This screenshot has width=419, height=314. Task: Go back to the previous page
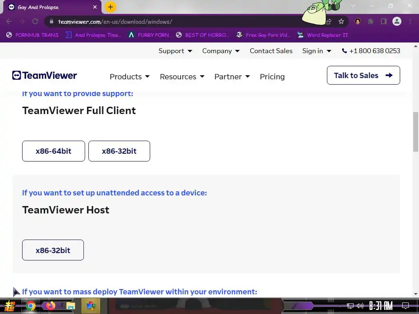click(x=9, y=21)
